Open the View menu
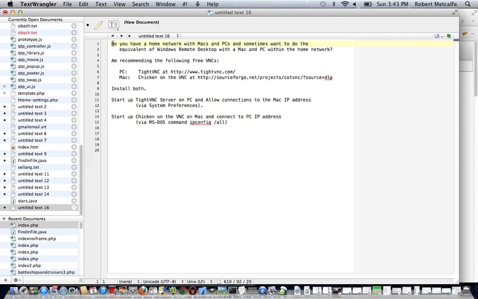 click(119, 4)
